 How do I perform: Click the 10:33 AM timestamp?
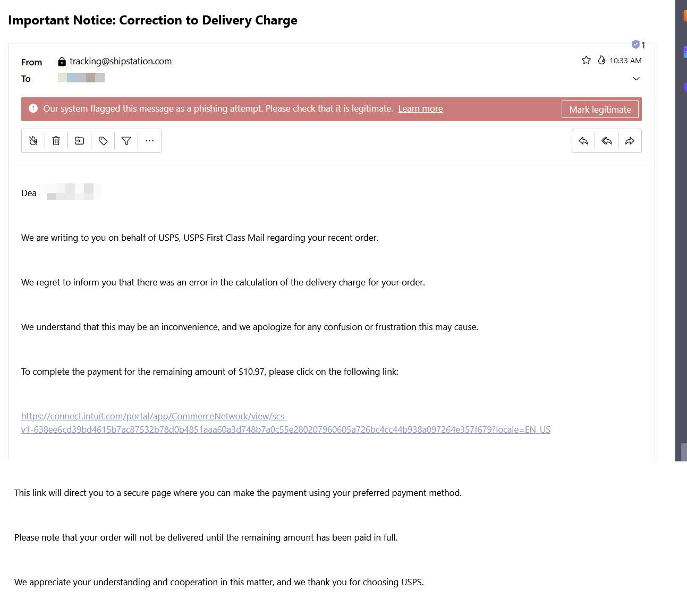click(x=625, y=61)
